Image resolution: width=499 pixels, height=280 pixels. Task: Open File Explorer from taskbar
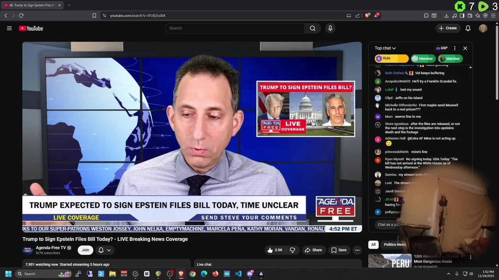click(x=112, y=274)
